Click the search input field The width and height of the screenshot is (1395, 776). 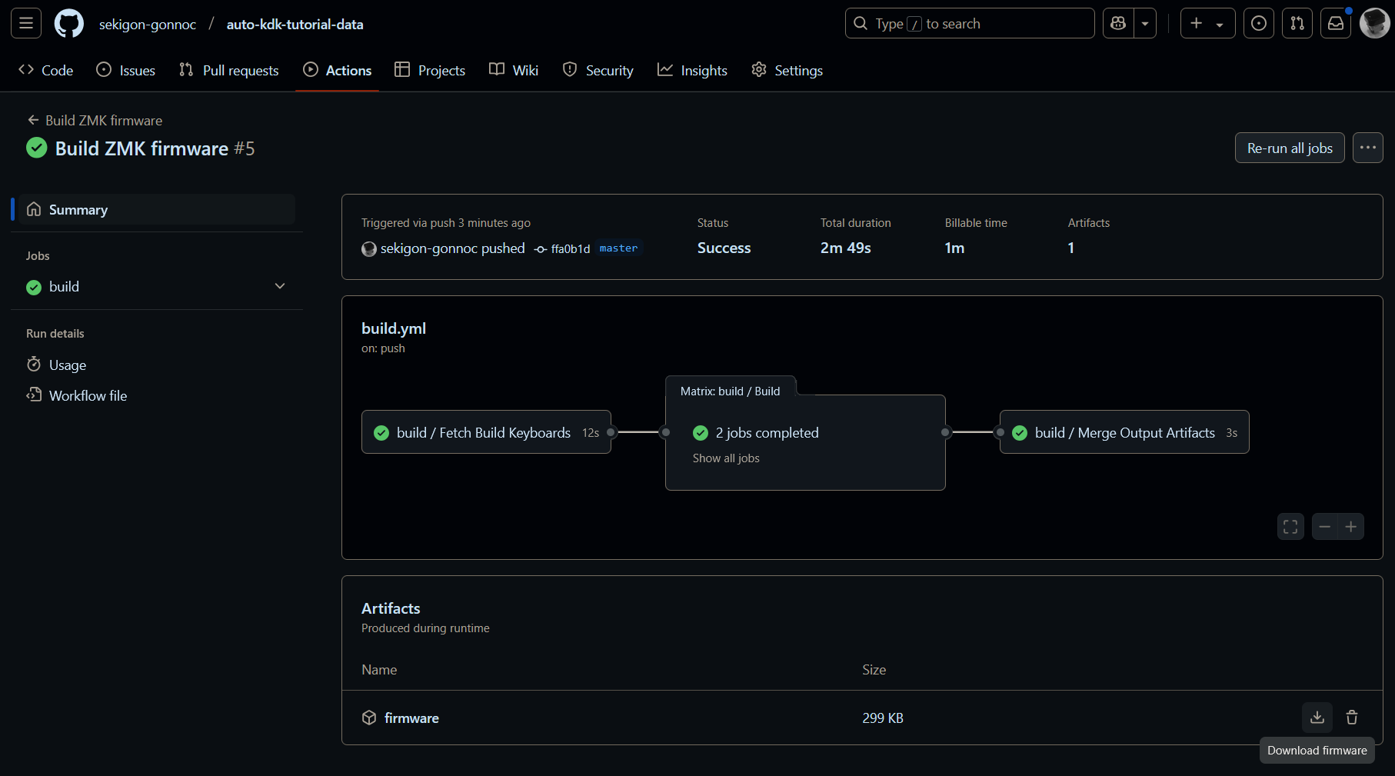pyautogui.click(x=970, y=24)
